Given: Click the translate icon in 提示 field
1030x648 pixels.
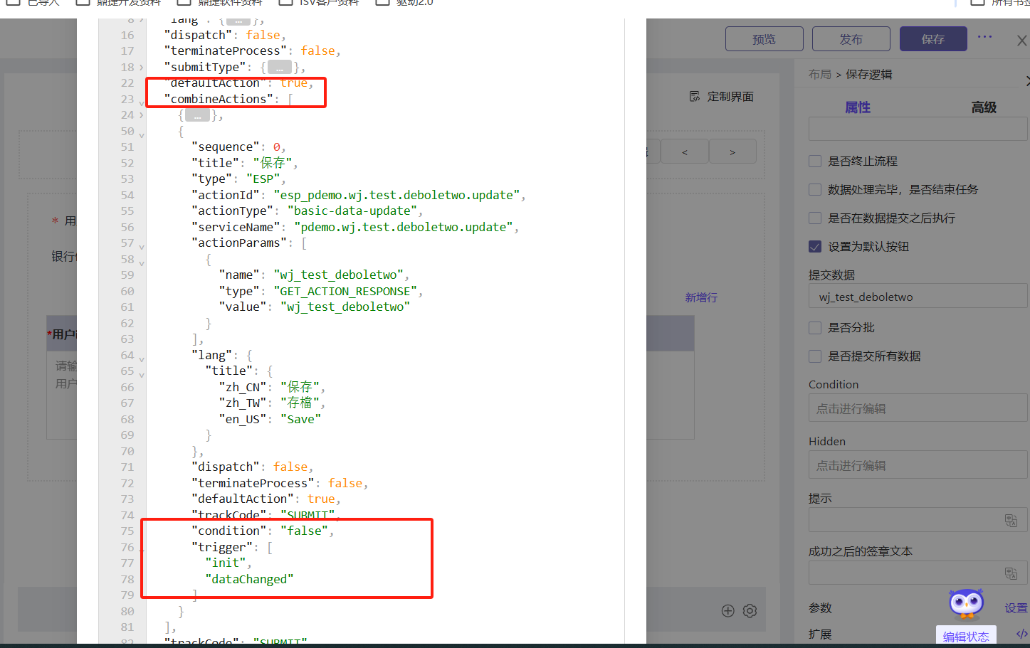Looking at the screenshot, I should point(1011,520).
